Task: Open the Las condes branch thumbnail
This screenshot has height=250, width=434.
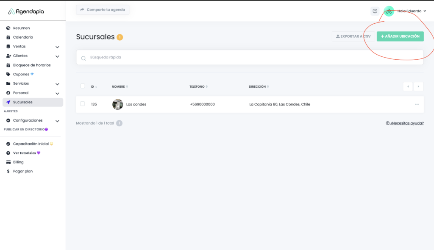Action: [x=117, y=104]
